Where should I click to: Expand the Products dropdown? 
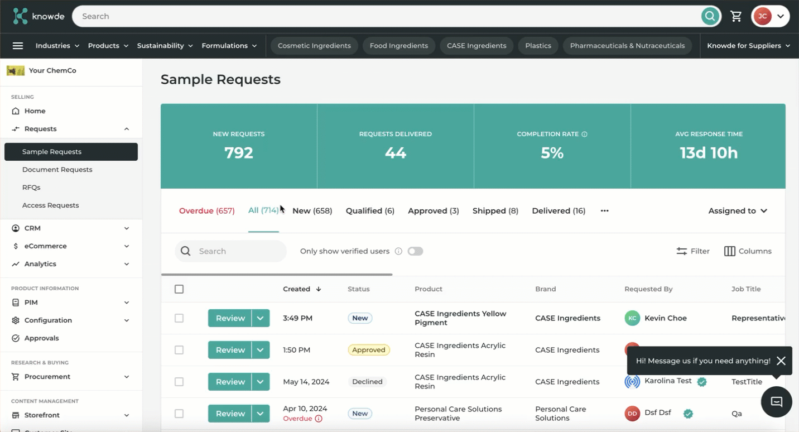(x=108, y=46)
